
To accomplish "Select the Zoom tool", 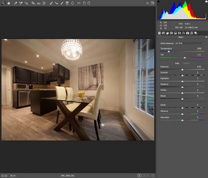I will click(3, 3).
